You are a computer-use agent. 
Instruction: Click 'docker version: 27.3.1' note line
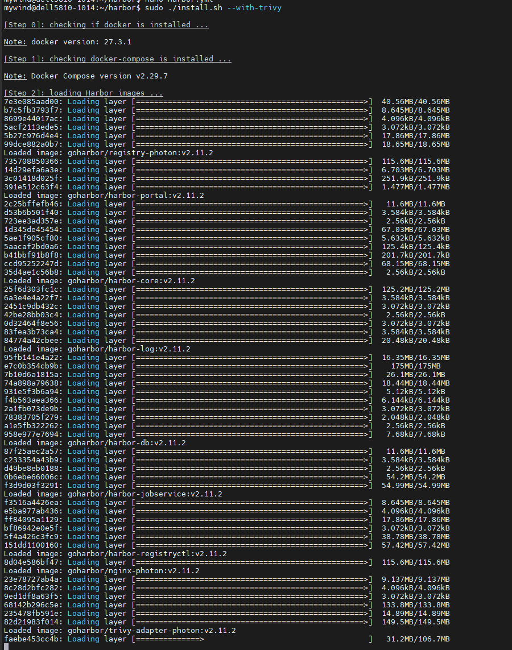tap(68, 42)
